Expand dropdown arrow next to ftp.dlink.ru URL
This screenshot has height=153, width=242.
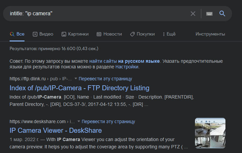(x=75, y=79)
